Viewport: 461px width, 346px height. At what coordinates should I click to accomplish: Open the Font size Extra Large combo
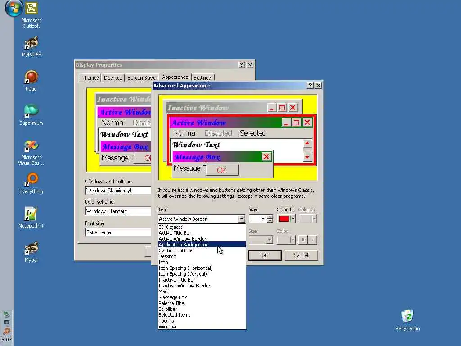pyautogui.click(x=118, y=232)
